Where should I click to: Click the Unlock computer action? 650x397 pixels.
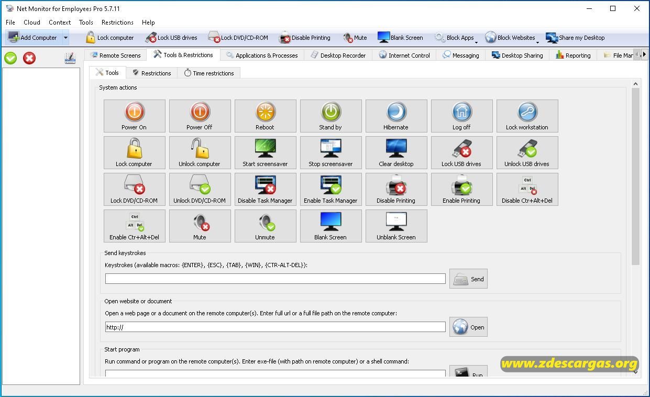200,152
